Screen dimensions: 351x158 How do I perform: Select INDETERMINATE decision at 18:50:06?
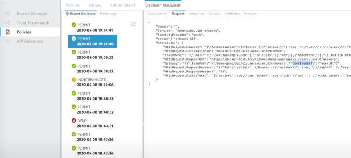click(93, 83)
